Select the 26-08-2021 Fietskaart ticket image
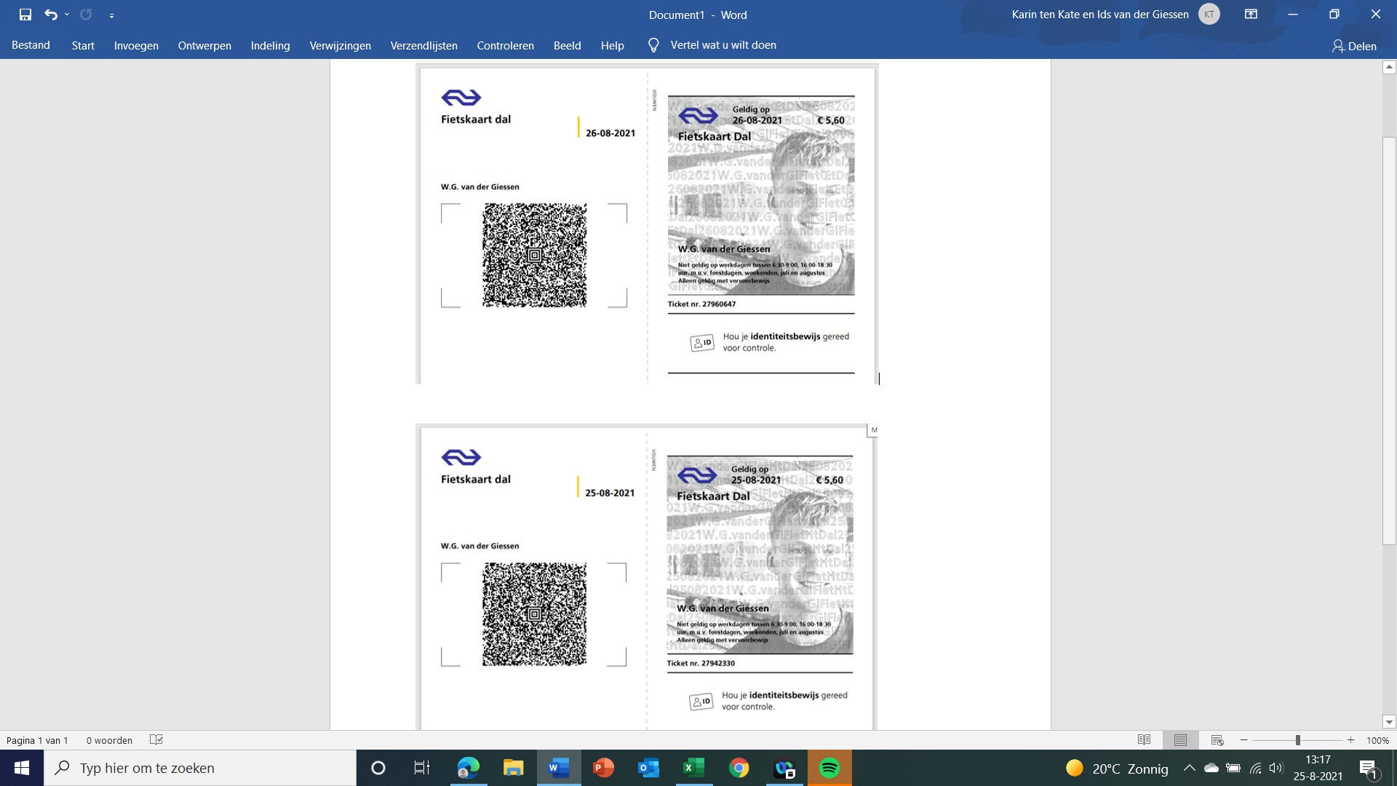The image size is (1397, 786). 647,223
